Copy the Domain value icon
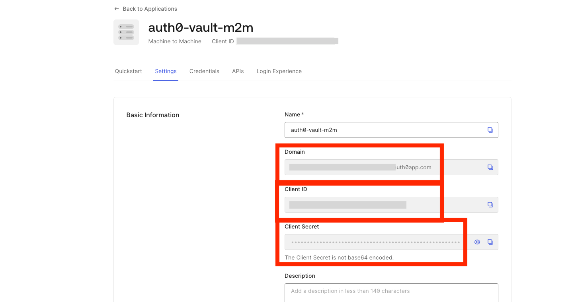The image size is (572, 302). pos(490,167)
